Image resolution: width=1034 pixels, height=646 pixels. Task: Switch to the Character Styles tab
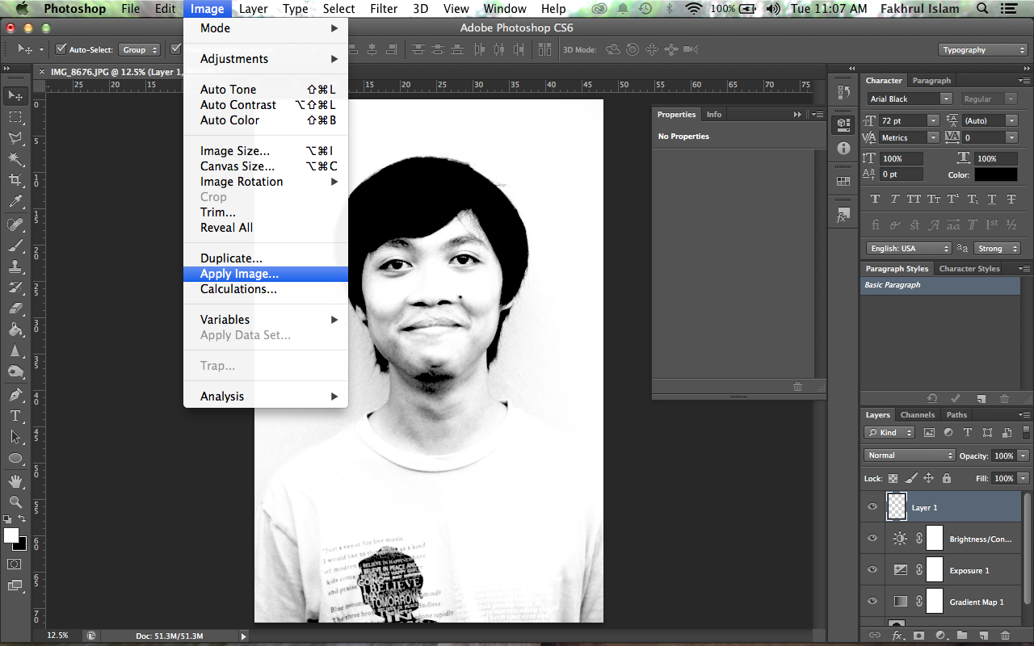pyautogui.click(x=969, y=269)
